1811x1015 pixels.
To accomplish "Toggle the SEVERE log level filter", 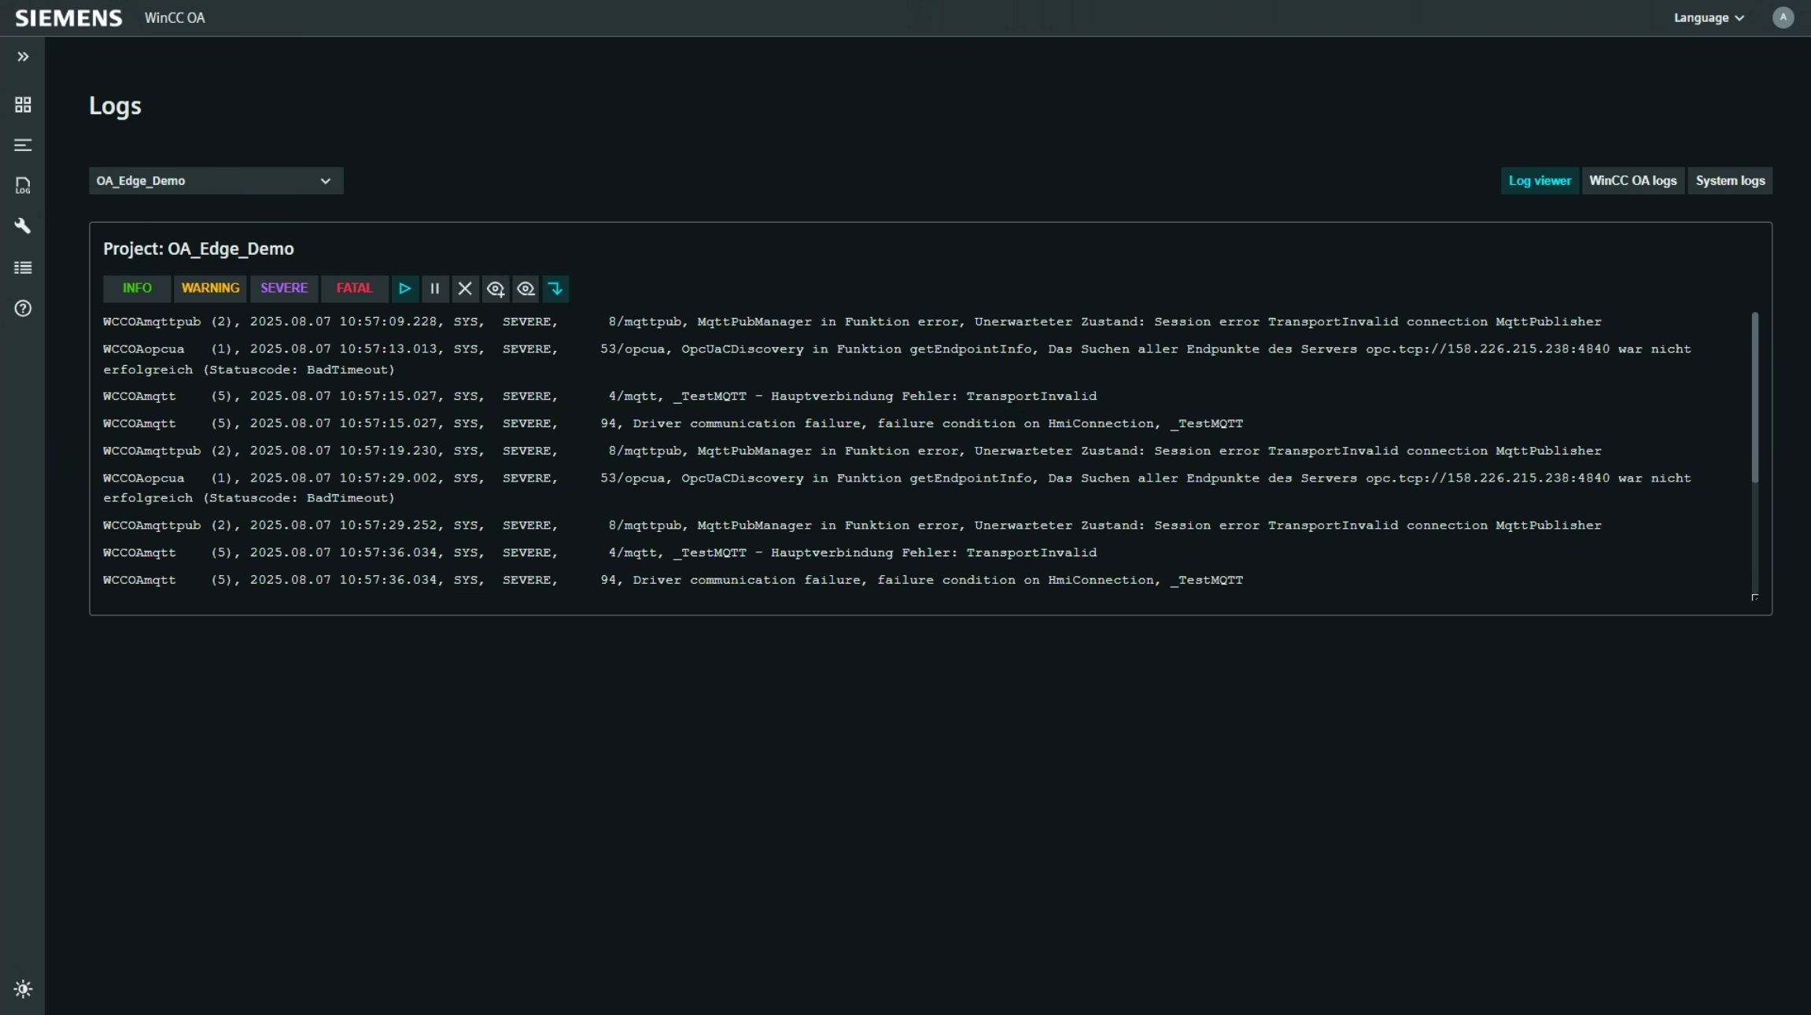I will [284, 289].
